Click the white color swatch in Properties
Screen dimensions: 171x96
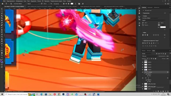tap(163, 27)
